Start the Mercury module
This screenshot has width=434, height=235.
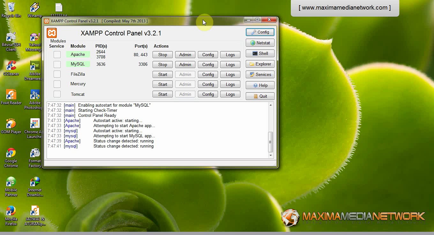[x=163, y=84]
